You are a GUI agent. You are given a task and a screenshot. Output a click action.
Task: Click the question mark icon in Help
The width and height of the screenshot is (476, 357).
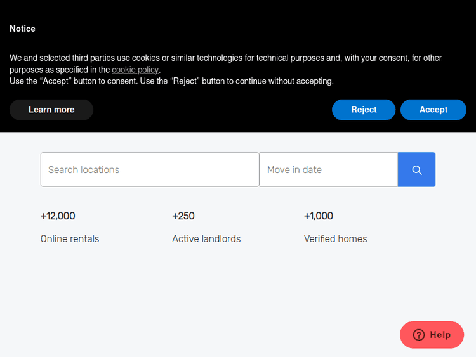coord(419,335)
